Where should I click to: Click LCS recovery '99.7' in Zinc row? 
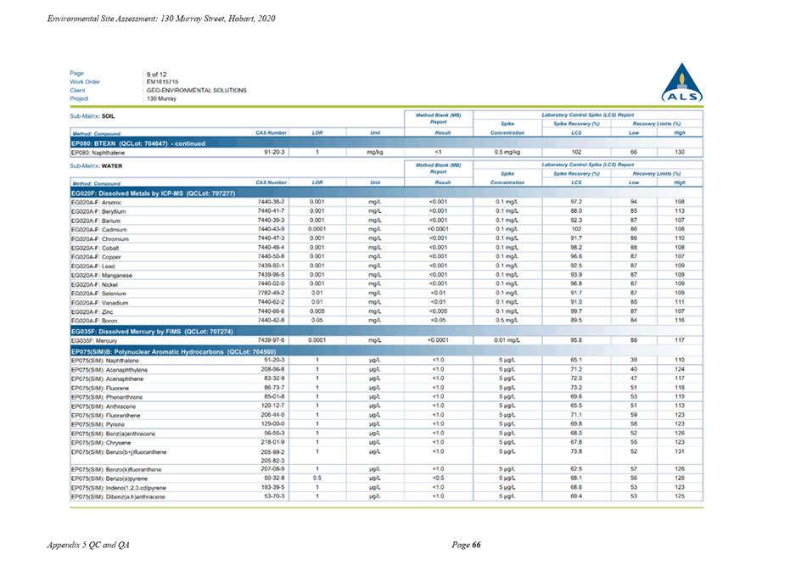(576, 311)
